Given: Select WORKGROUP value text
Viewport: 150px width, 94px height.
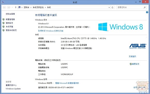Looking at the screenshot, I should (x=67, y=74).
